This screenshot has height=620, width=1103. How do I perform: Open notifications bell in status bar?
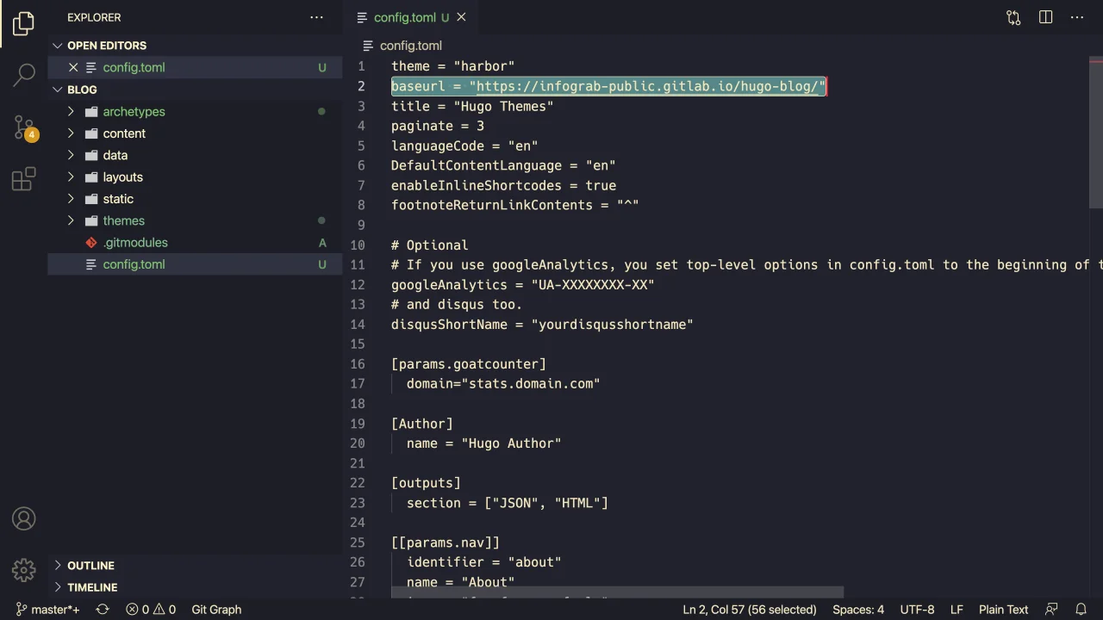click(x=1081, y=610)
